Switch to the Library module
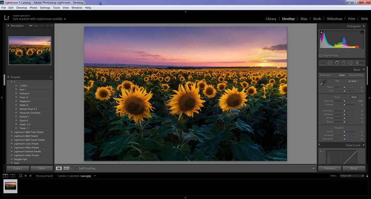 click(271, 19)
